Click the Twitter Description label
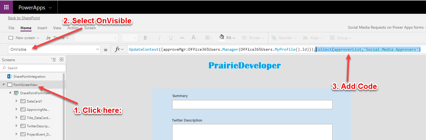426x140 pixels. [187, 120]
